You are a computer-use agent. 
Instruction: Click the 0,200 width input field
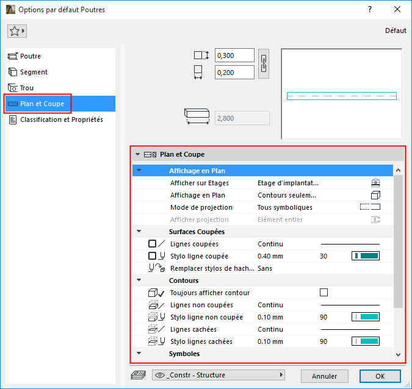click(234, 73)
